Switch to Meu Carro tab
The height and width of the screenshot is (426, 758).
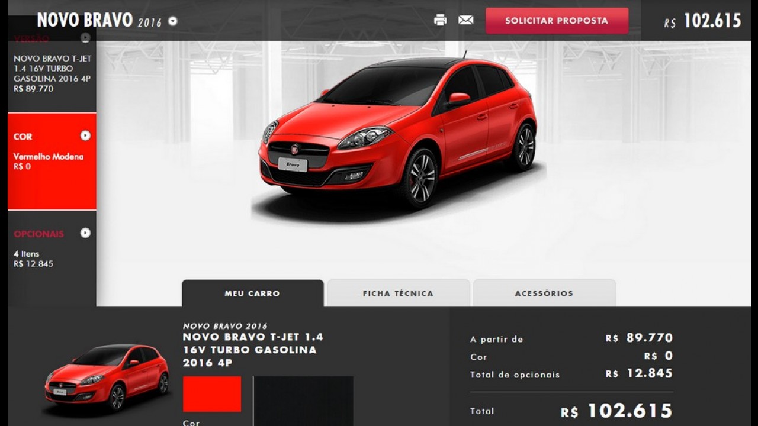(x=253, y=293)
